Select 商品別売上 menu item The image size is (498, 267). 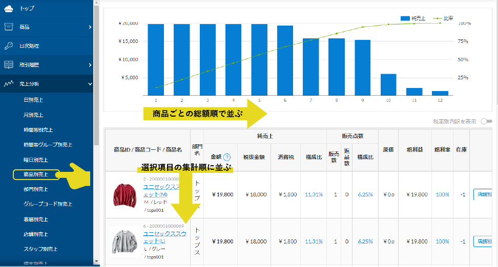[x=36, y=174]
